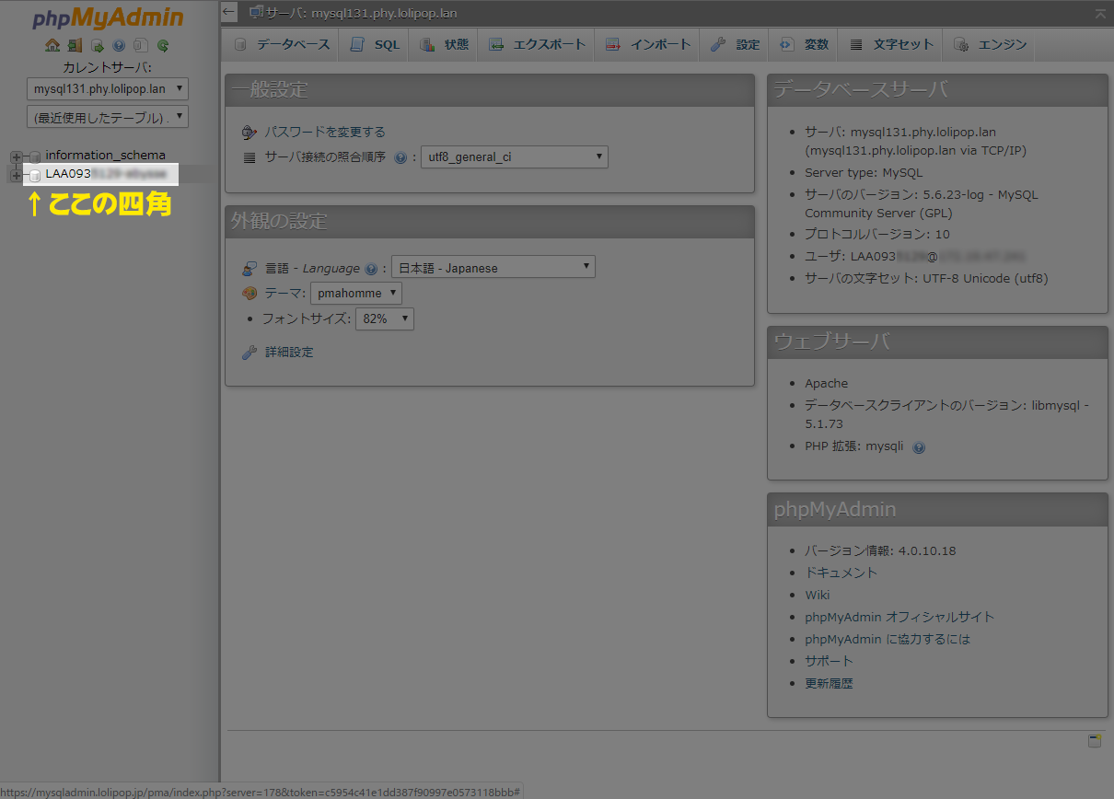Open help icon next to PHP 拡張 mysqli
The height and width of the screenshot is (799, 1114).
(919, 447)
